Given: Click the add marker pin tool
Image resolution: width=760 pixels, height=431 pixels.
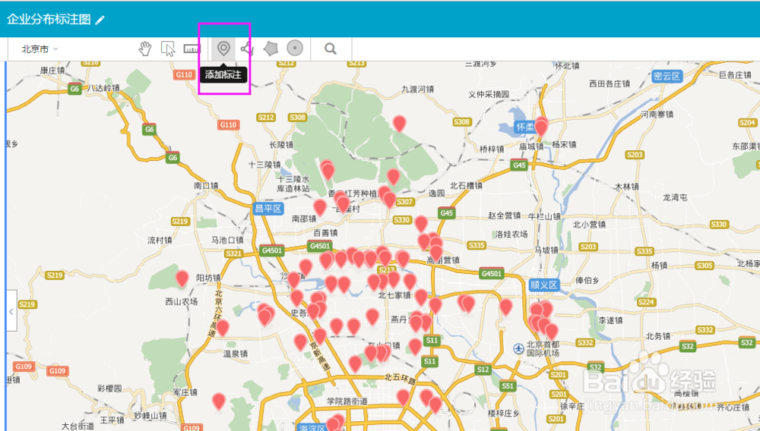Looking at the screenshot, I should [x=223, y=49].
